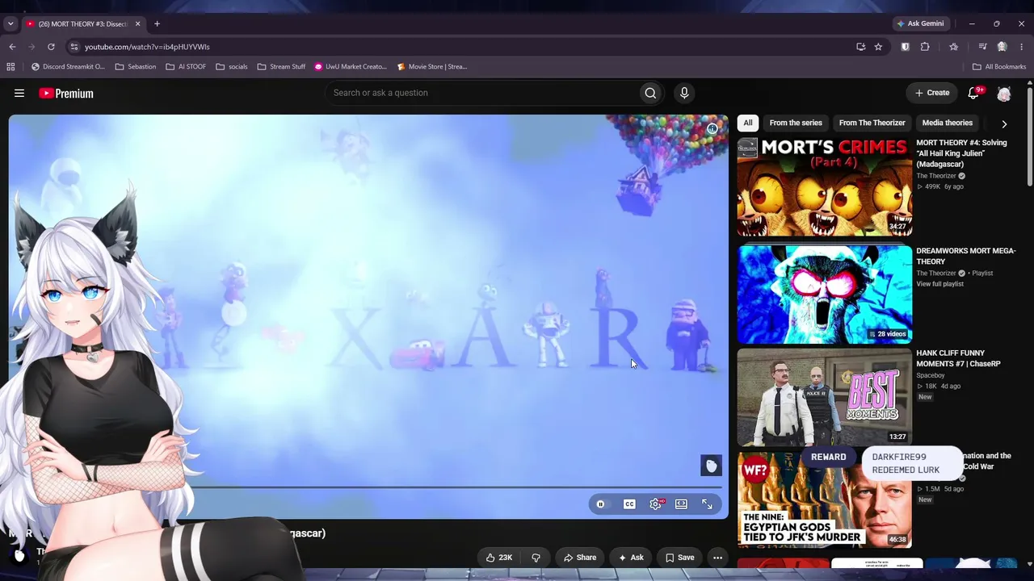This screenshot has height=581, width=1034.
Task: Open the All Bookmarks folder
Action: 999,67
